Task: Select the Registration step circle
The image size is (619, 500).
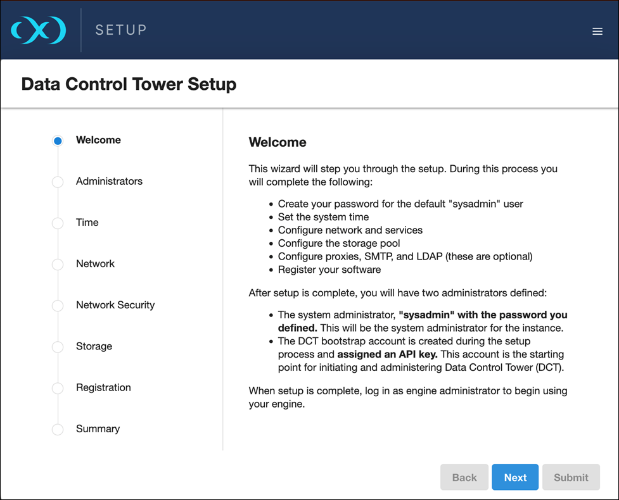Action: pyautogui.click(x=58, y=388)
